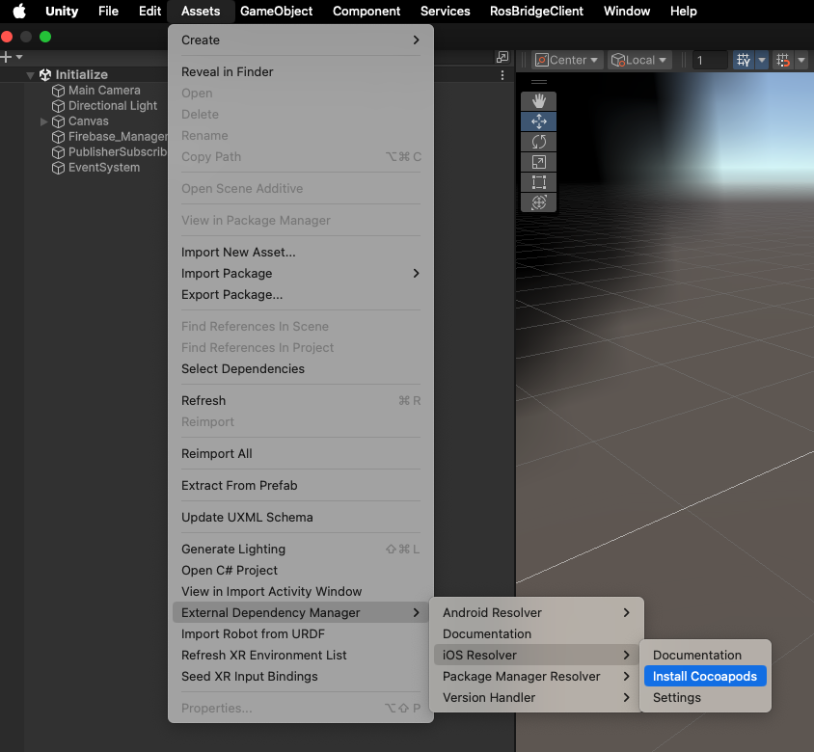The height and width of the screenshot is (752, 814).
Task: Click the Apple logo menu
Action: pos(18,12)
